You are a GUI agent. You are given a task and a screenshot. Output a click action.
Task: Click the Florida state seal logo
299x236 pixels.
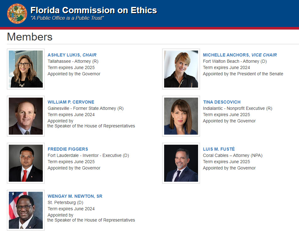(17, 13)
